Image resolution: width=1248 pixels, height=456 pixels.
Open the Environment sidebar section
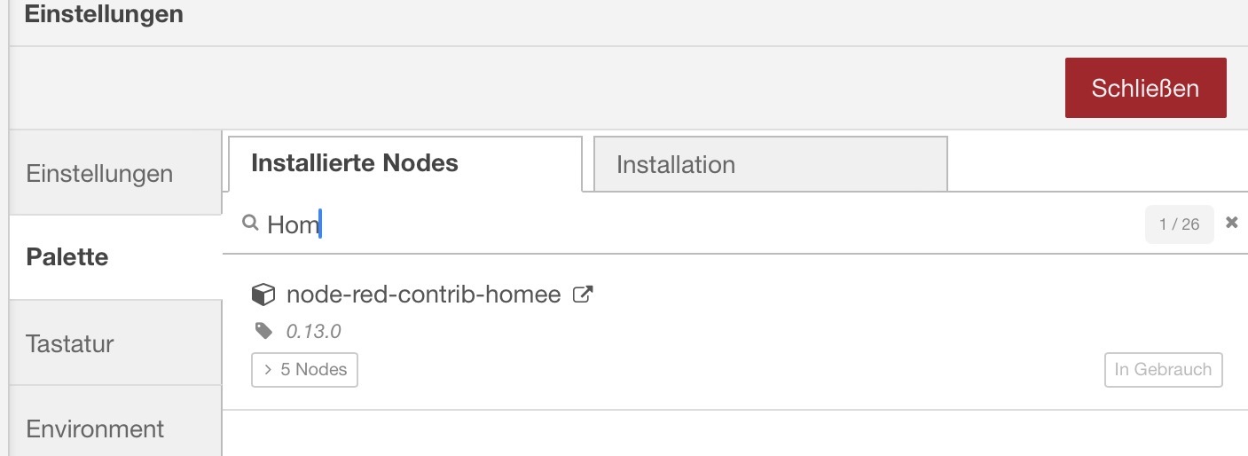point(95,429)
